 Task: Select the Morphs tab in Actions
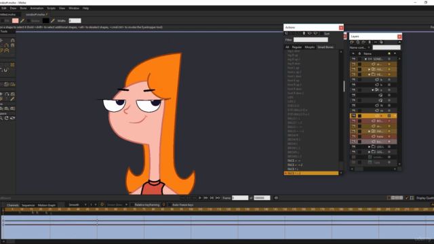(310, 47)
